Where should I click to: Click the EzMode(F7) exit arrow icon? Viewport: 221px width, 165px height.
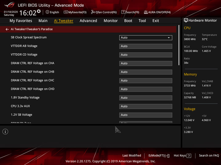[167, 156]
